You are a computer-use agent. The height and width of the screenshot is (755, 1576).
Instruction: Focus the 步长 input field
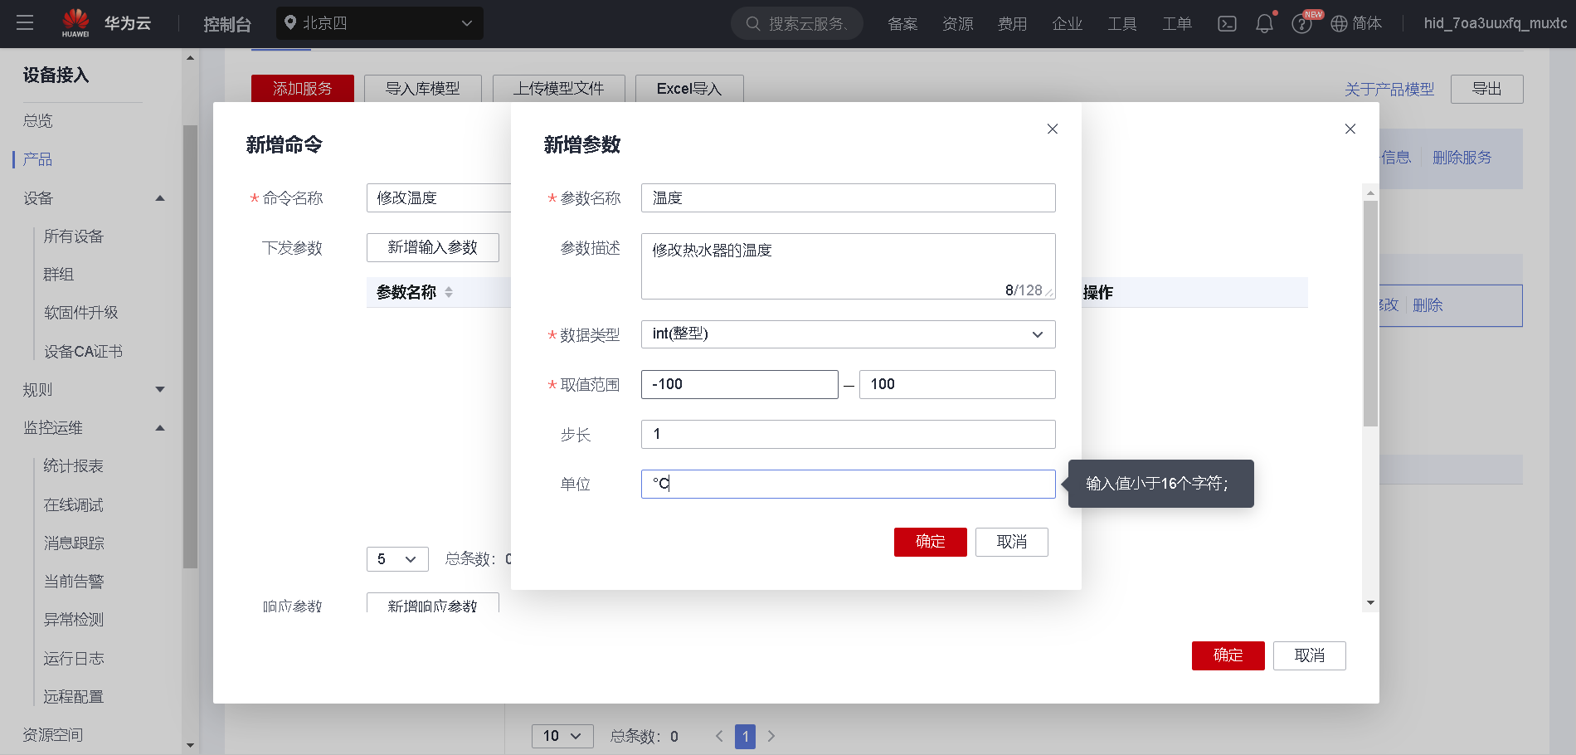click(x=848, y=434)
